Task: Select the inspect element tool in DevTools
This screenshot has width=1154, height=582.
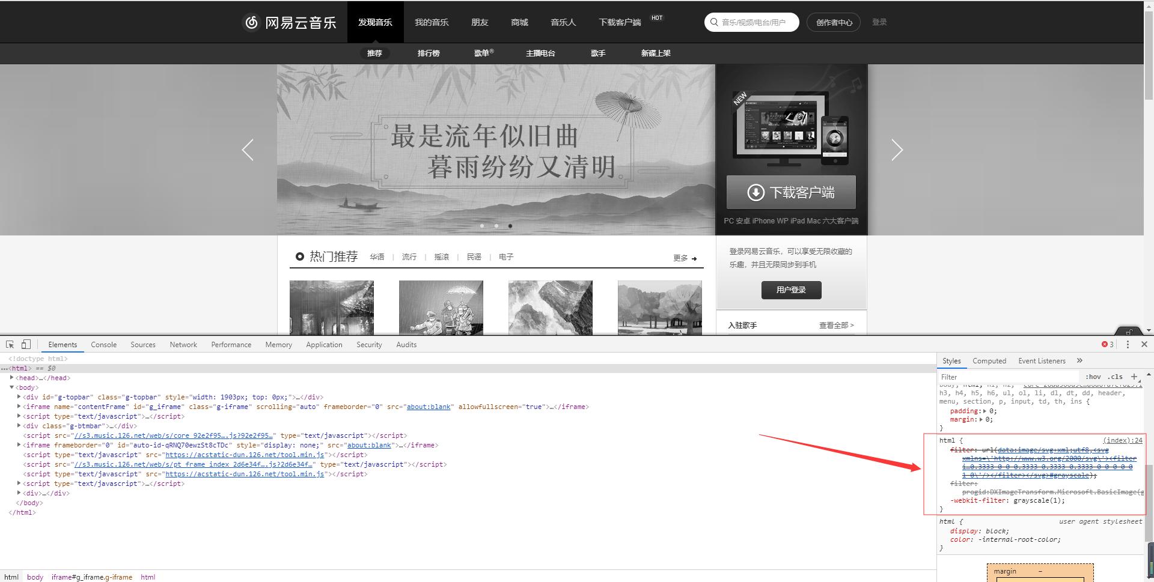Action: point(8,344)
